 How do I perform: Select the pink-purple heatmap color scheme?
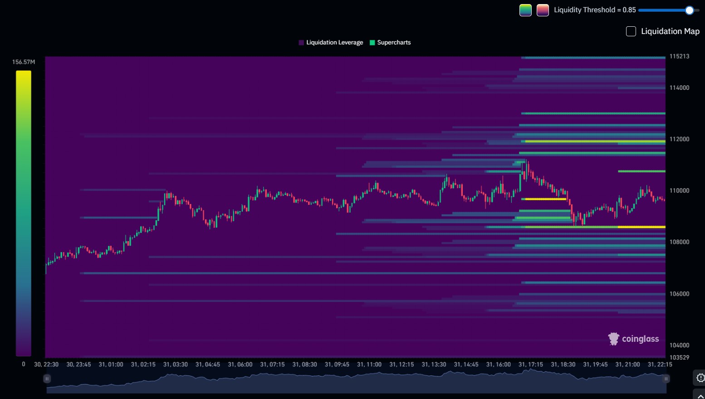(543, 10)
